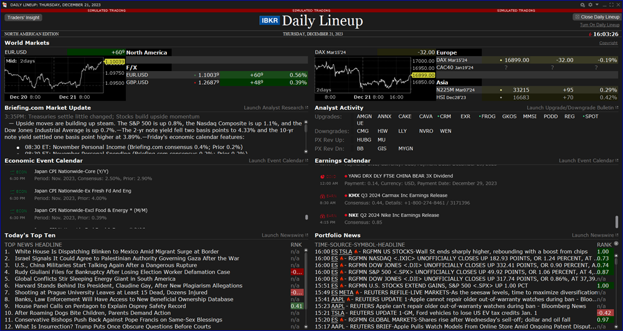Viewport: 623px width, 331px height.
Task: Click the ECON icon beside Japan CPI Nationwide-Ex Fresh Fd
Action: click(18, 191)
